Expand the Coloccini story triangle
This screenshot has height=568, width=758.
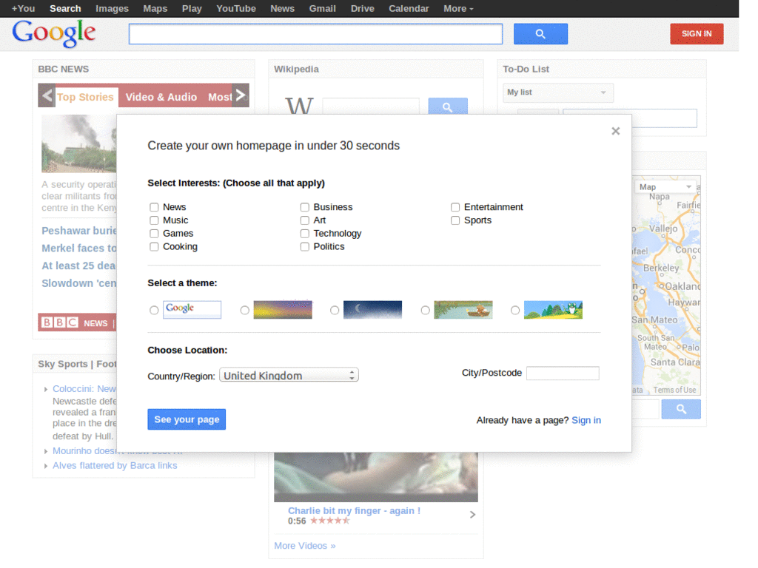point(45,389)
